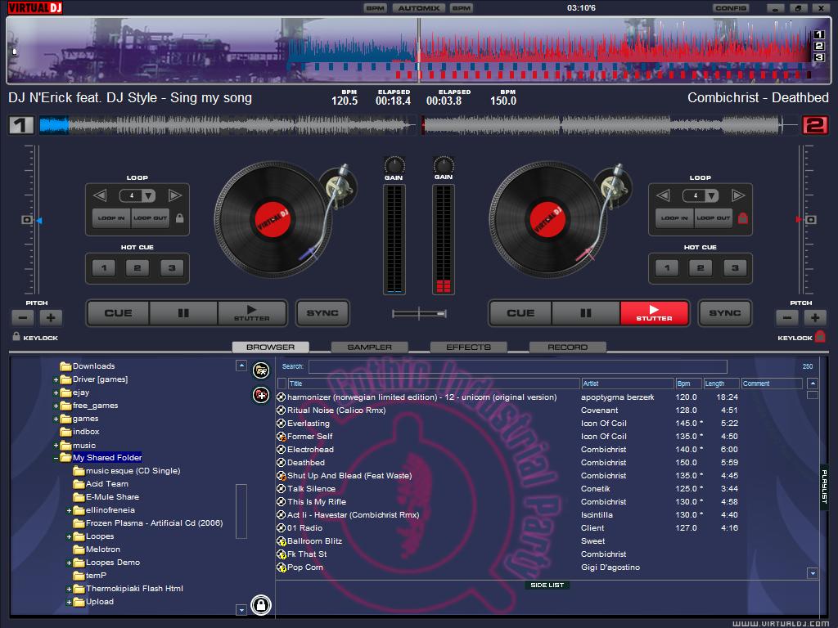Click CUE on deck 1
Image resolution: width=838 pixels, height=628 pixels.
pos(118,313)
